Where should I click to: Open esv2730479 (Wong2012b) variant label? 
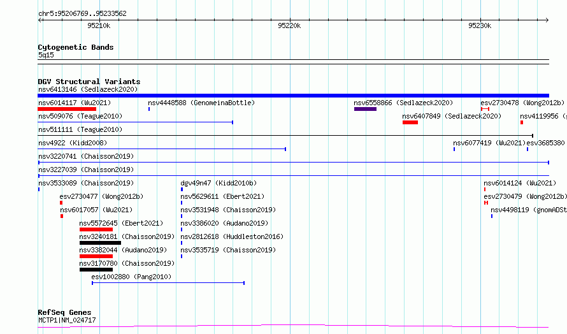525,196
